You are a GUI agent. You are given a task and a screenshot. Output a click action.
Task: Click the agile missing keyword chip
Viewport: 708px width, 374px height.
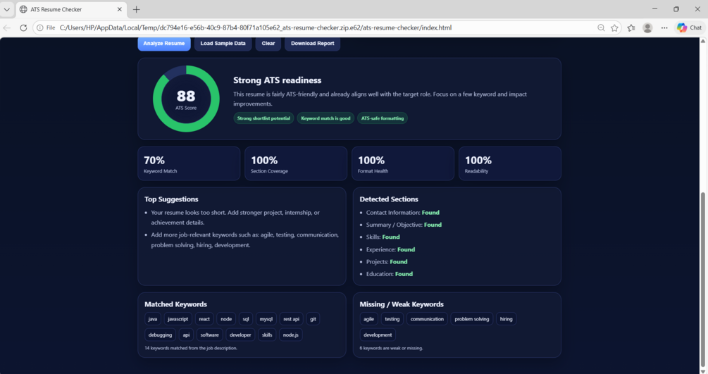(369, 319)
